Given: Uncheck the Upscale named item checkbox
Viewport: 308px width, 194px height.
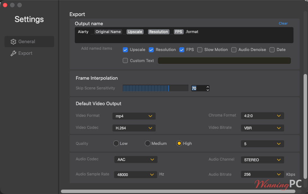Looking at the screenshot, I should 125,50.
